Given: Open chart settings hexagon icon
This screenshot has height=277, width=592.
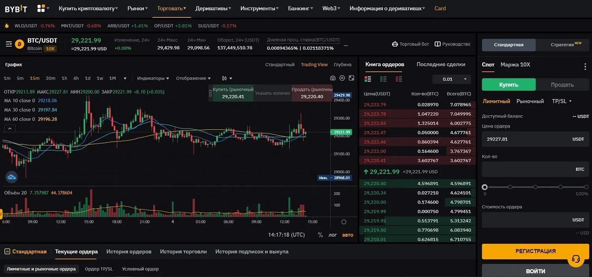Looking at the screenshot, I should (342, 78).
